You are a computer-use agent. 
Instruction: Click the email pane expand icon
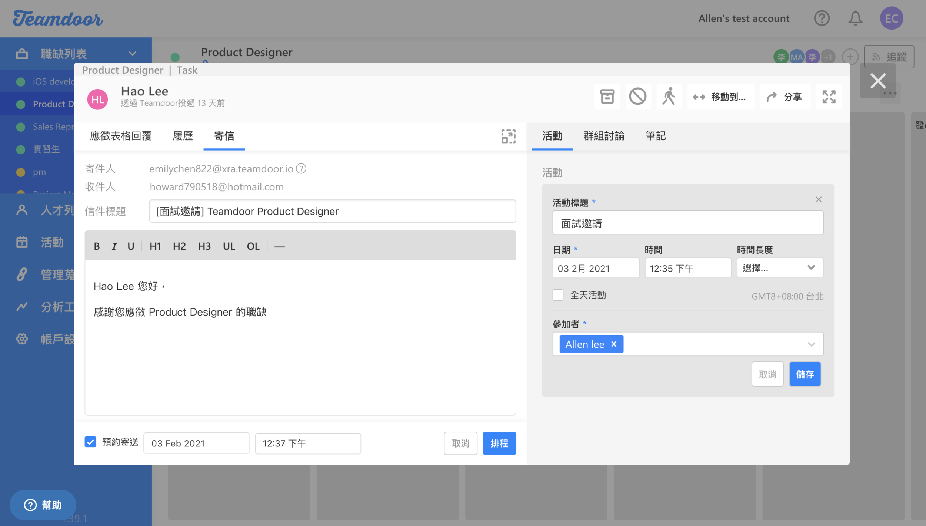point(509,136)
